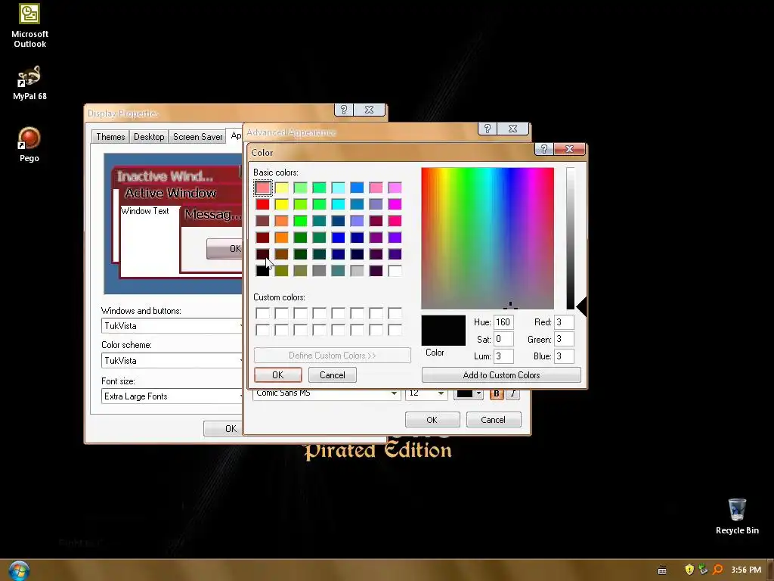The height and width of the screenshot is (581, 774).
Task: Click the Message Box title in preview
Action: (212, 214)
